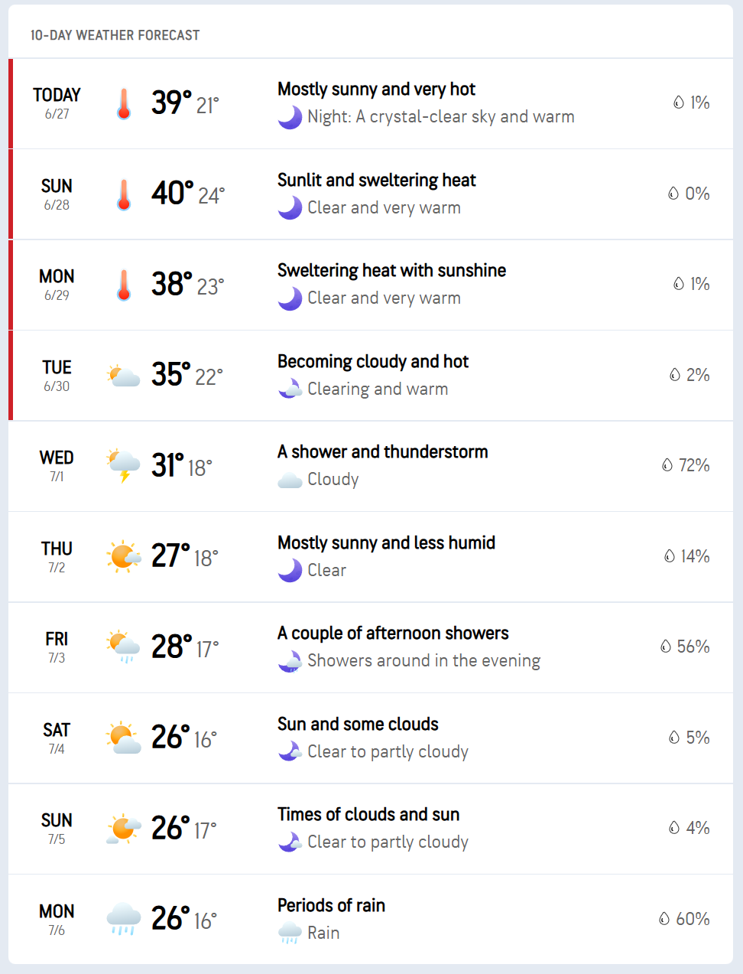Open Becoming cloudy and hot forecast
The height and width of the screenshot is (974, 743).
click(373, 362)
